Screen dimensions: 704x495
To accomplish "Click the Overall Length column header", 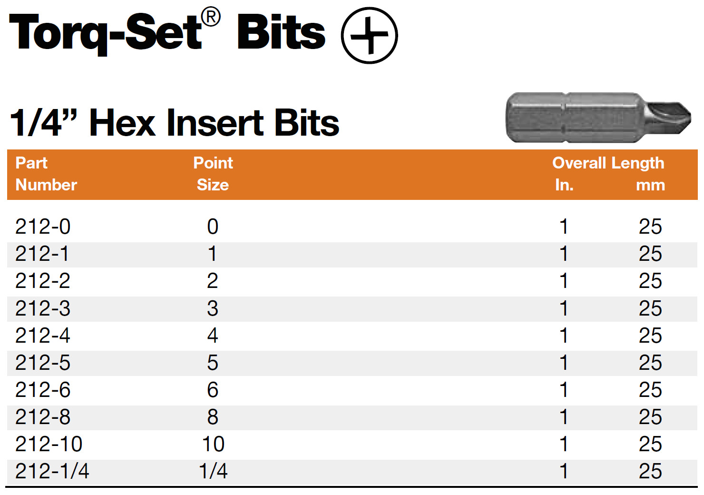I will pos(608,163).
